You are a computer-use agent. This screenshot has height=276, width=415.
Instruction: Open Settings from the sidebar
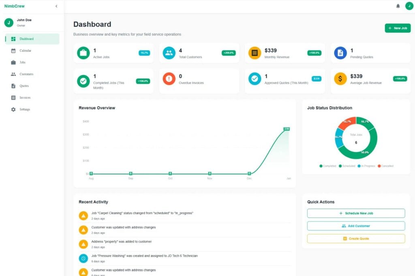(32, 109)
